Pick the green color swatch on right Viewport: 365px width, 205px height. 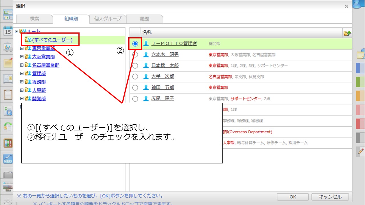click(x=360, y=82)
